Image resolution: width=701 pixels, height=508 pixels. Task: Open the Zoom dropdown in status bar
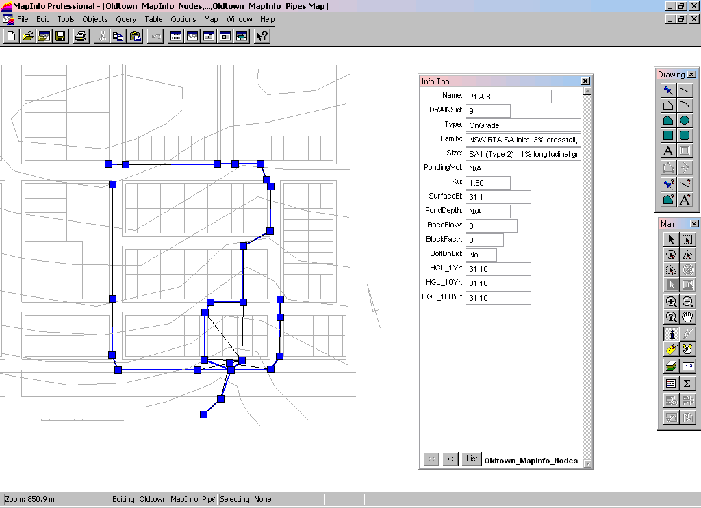click(x=56, y=499)
